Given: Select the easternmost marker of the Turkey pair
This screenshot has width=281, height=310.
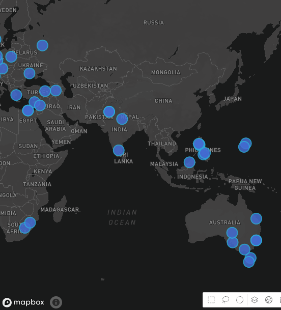Looking at the screenshot, I should point(56,90).
